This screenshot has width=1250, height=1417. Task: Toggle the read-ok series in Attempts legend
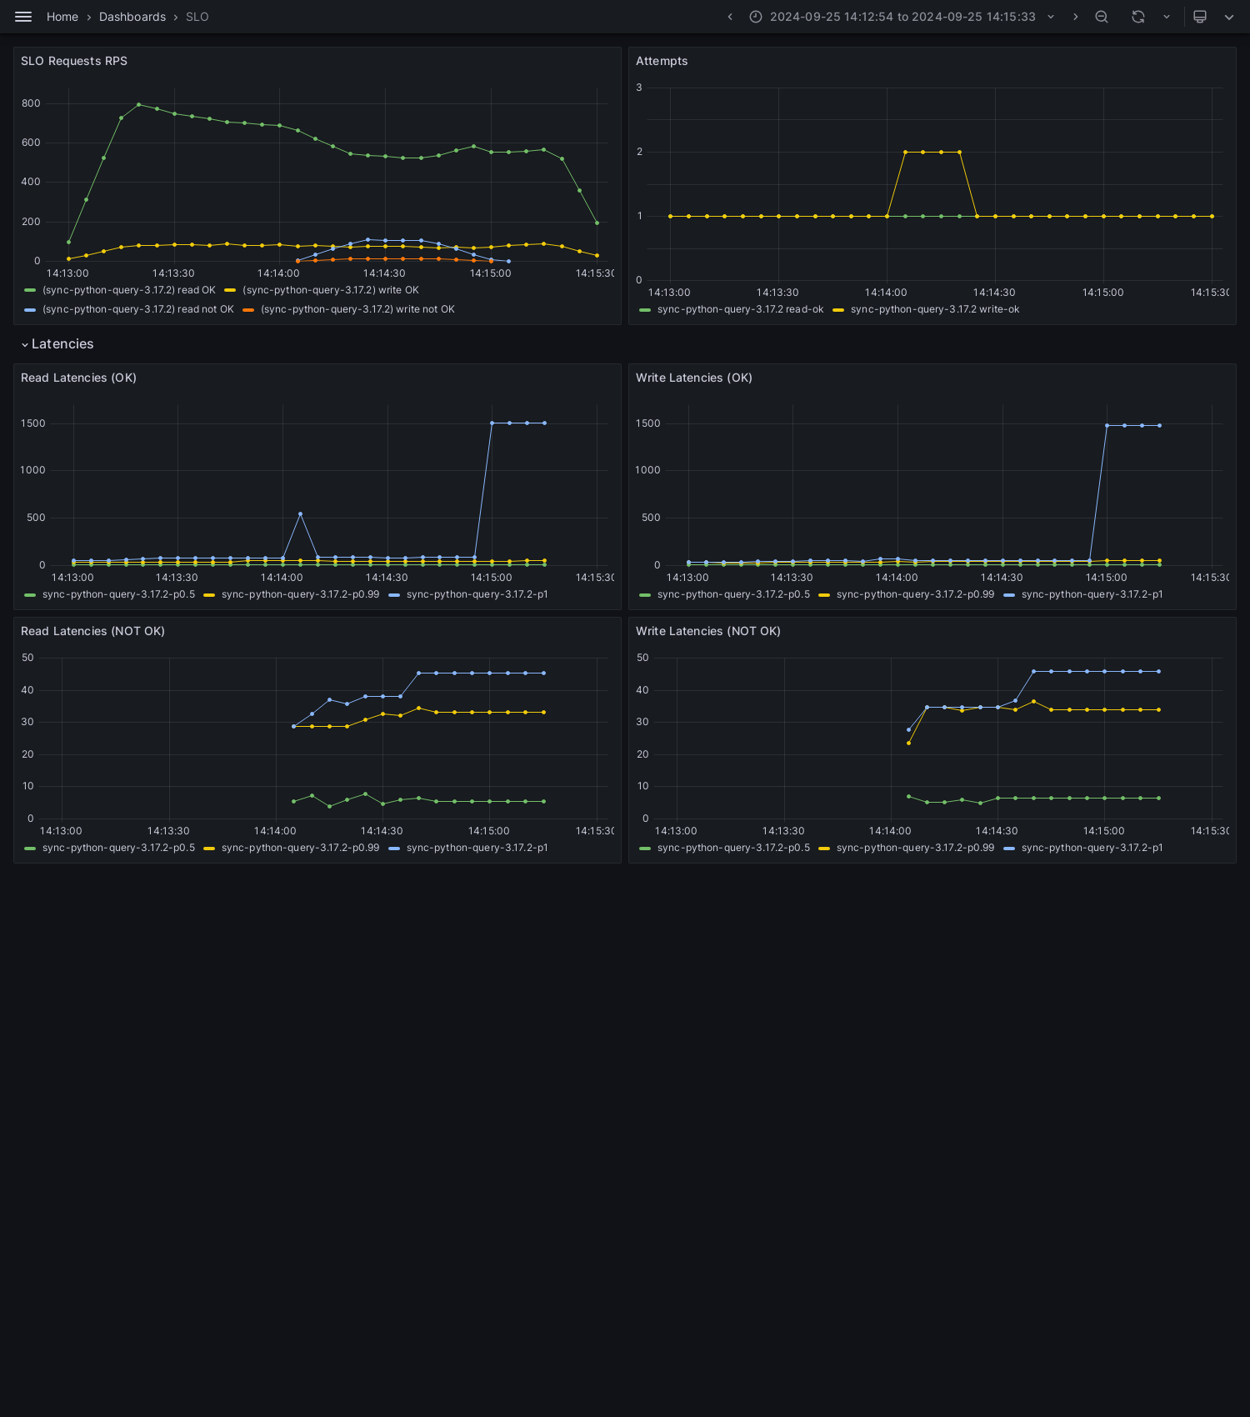pos(740,309)
